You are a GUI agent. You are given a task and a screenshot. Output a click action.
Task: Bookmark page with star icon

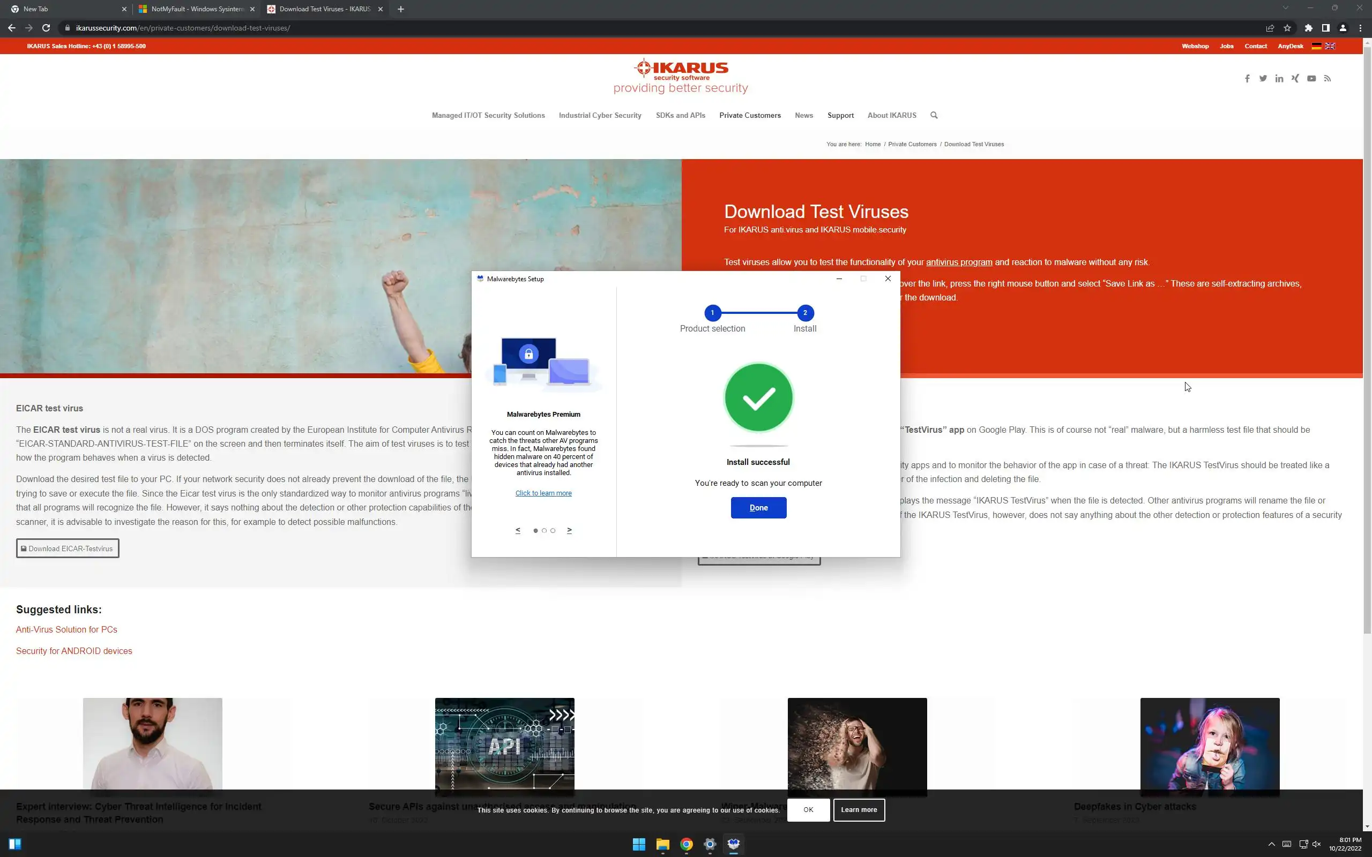click(x=1287, y=28)
